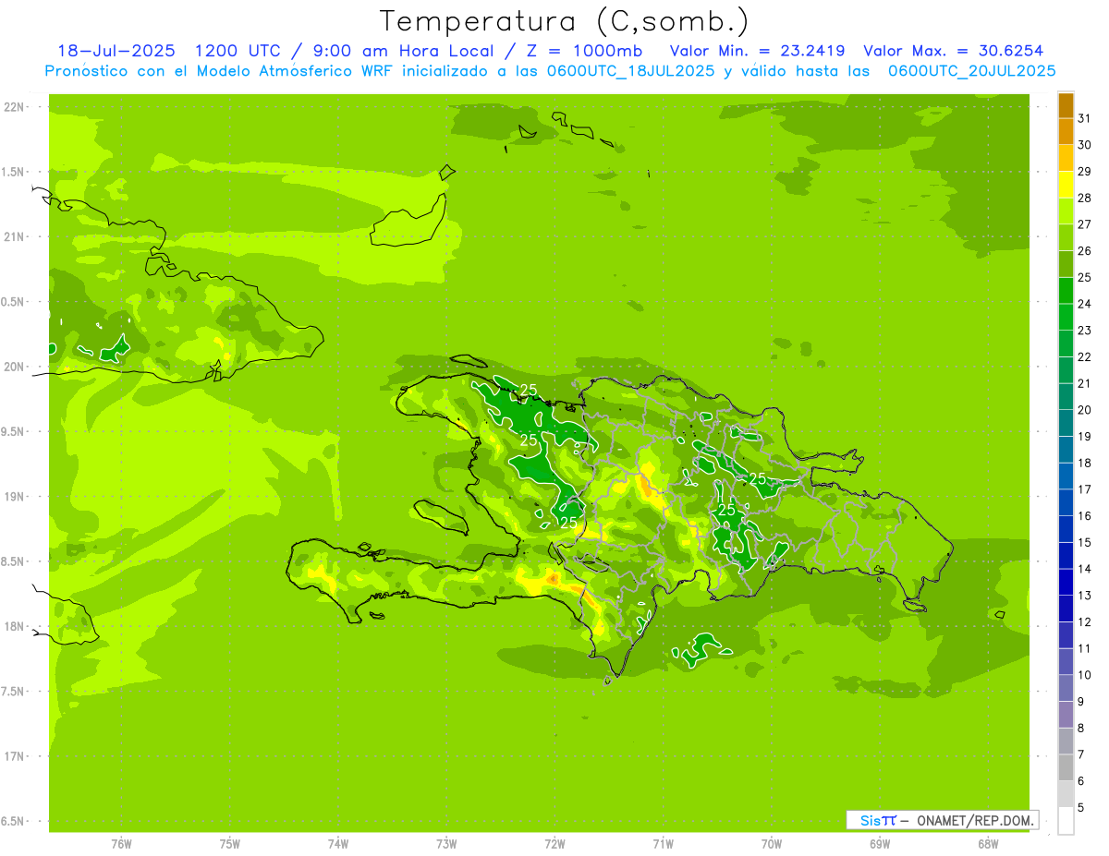Click the '20N' latitude axis label
Image resolution: width=1109 pixels, height=856 pixels.
[x=14, y=367]
